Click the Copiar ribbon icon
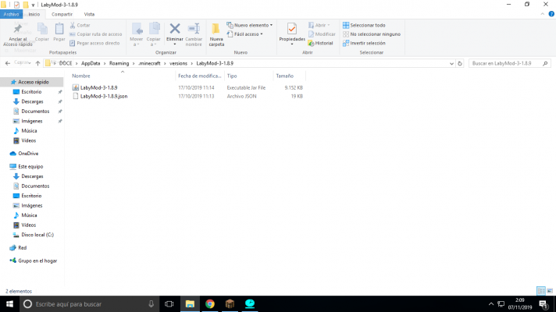556x312 pixels. 42,33
